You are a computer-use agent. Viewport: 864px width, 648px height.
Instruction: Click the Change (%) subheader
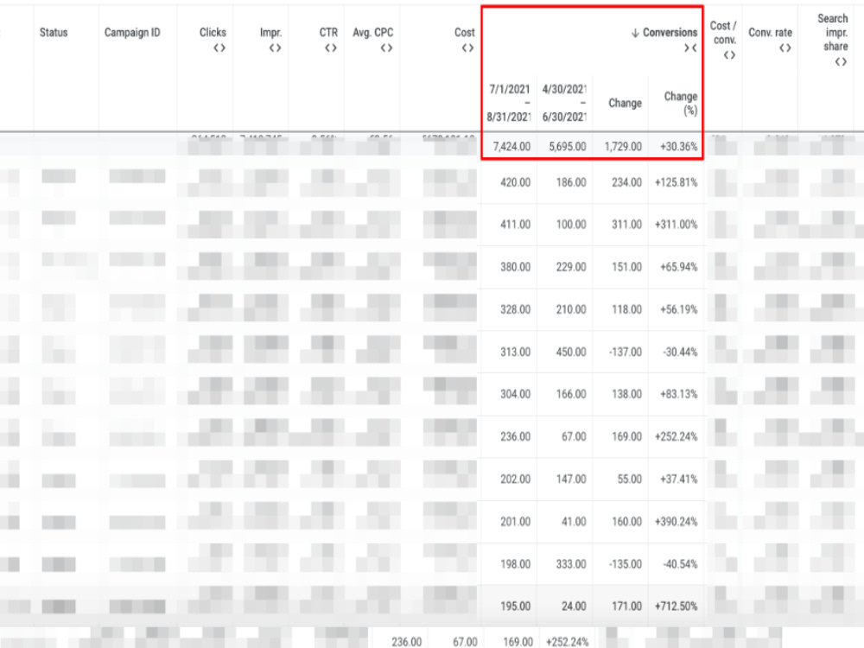pyautogui.click(x=681, y=103)
